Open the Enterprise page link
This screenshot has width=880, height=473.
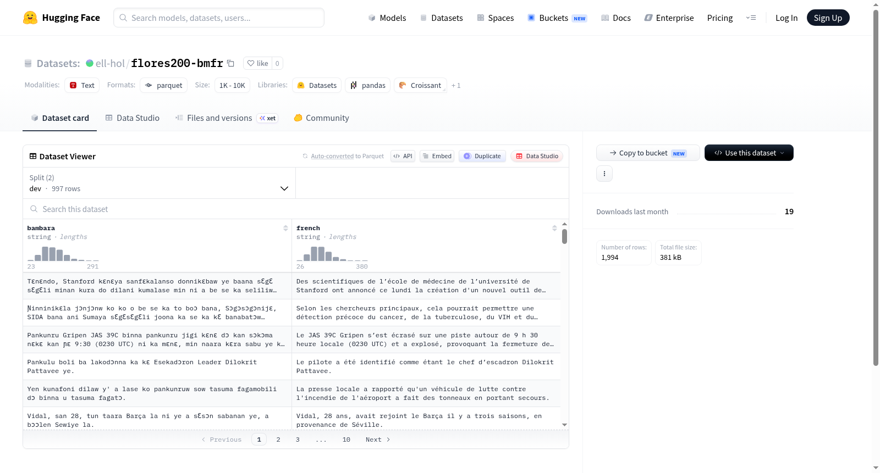coord(669,18)
